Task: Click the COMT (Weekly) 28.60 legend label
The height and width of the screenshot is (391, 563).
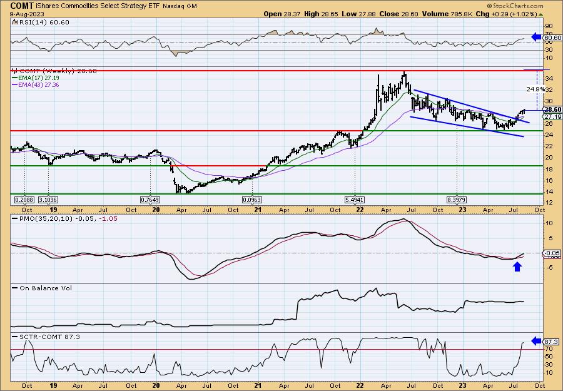Action: (57, 71)
